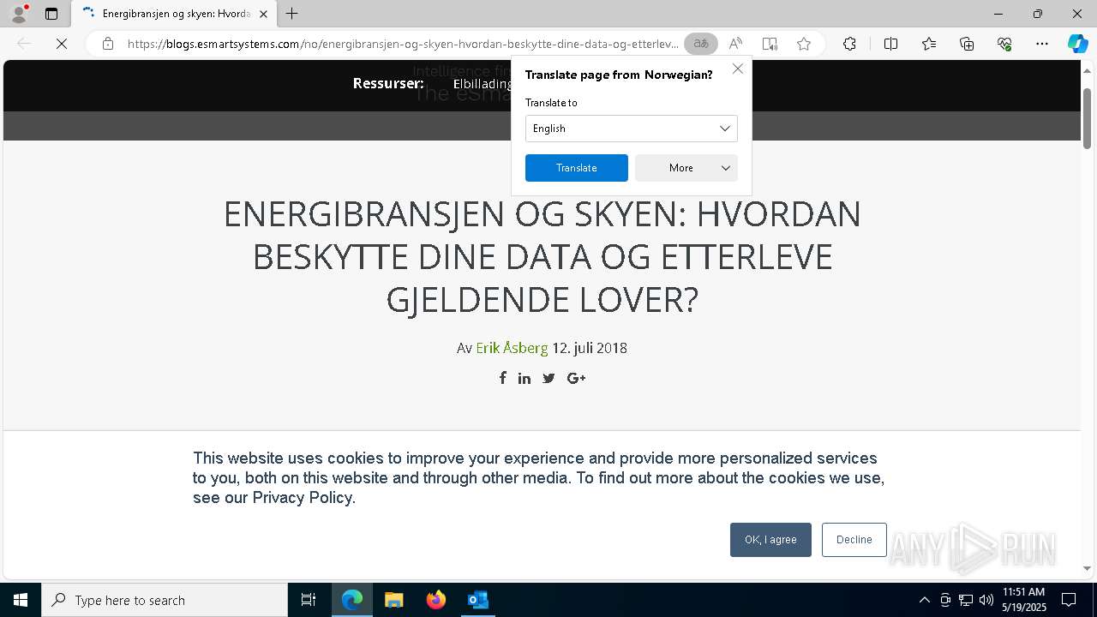Close the translate popup

click(x=738, y=69)
